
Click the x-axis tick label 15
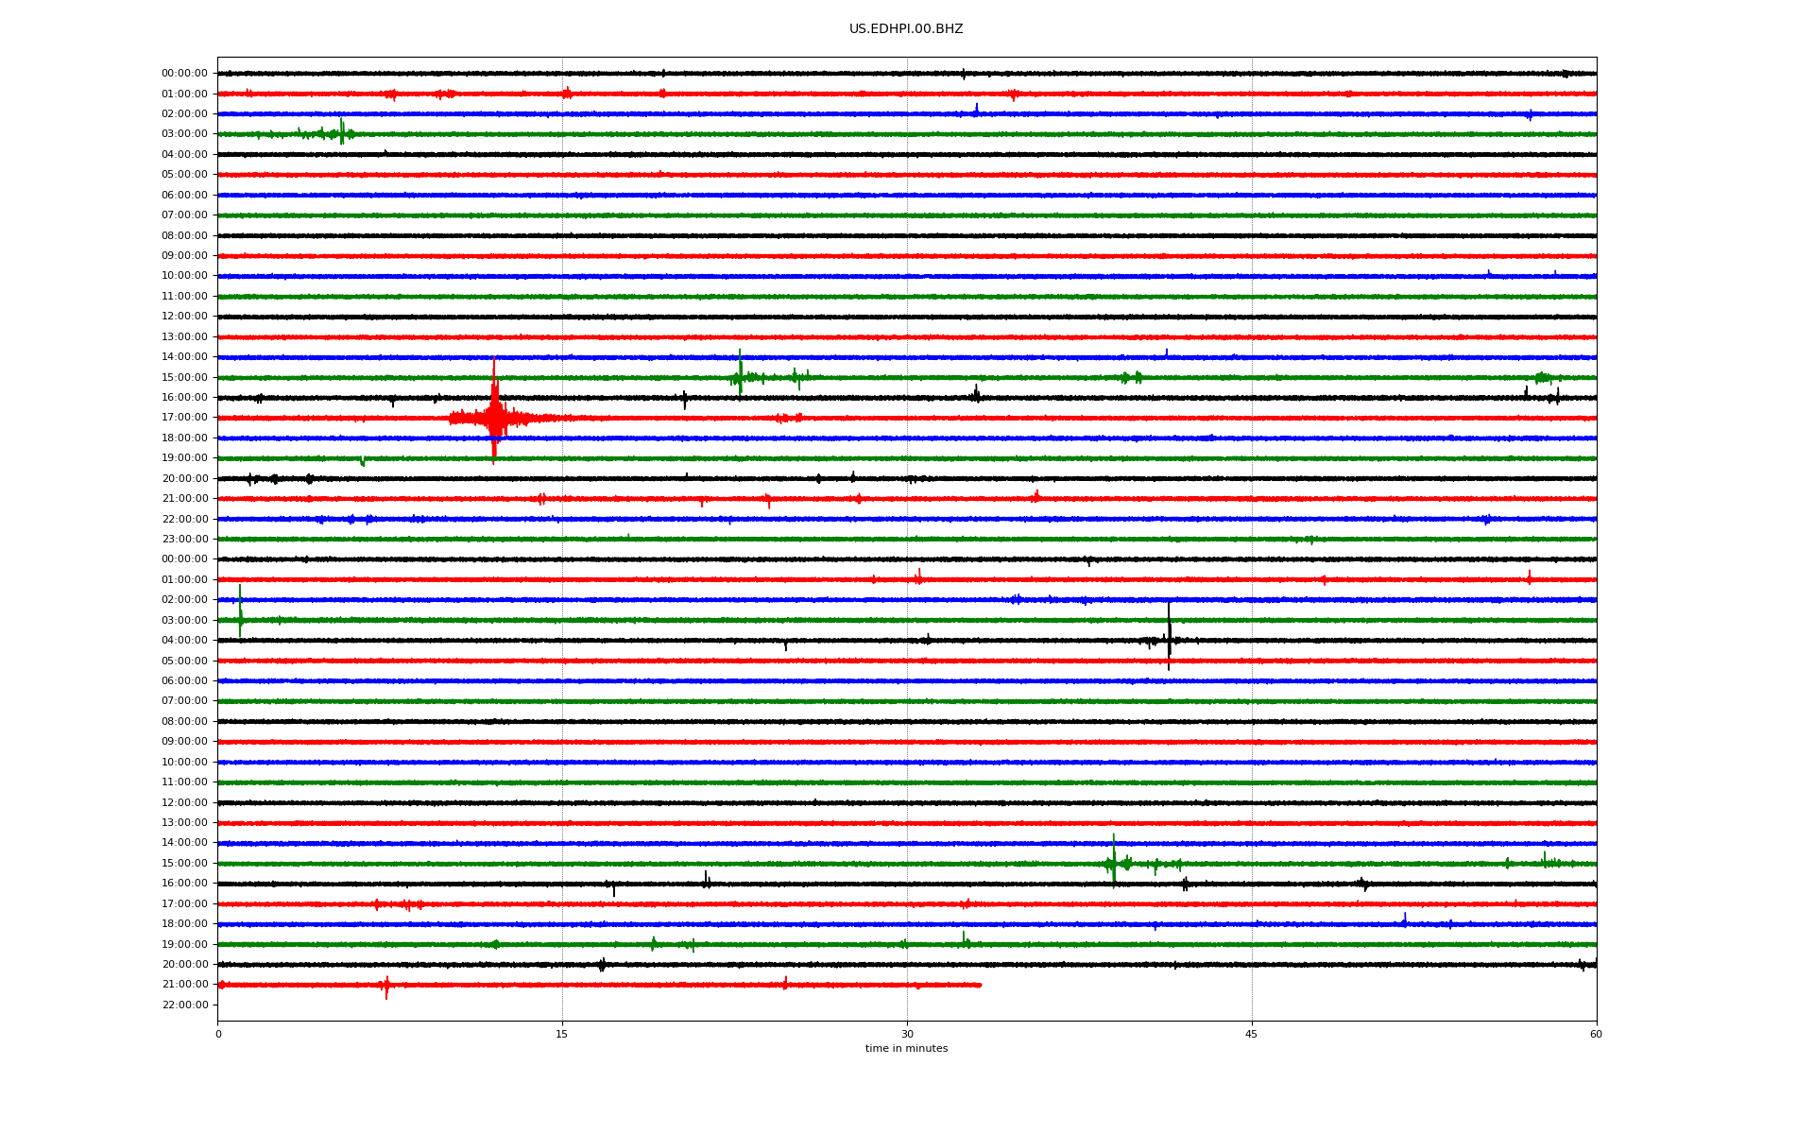[x=562, y=1034]
